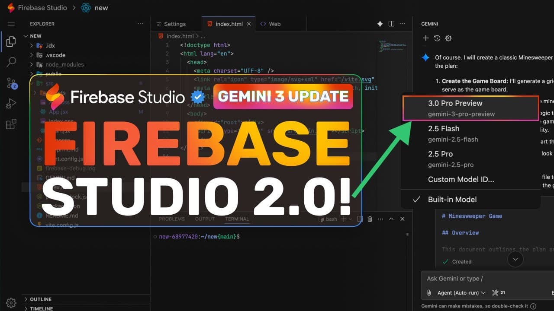Select the 2.5 Flash model
The image size is (554, 311).
[x=471, y=133]
